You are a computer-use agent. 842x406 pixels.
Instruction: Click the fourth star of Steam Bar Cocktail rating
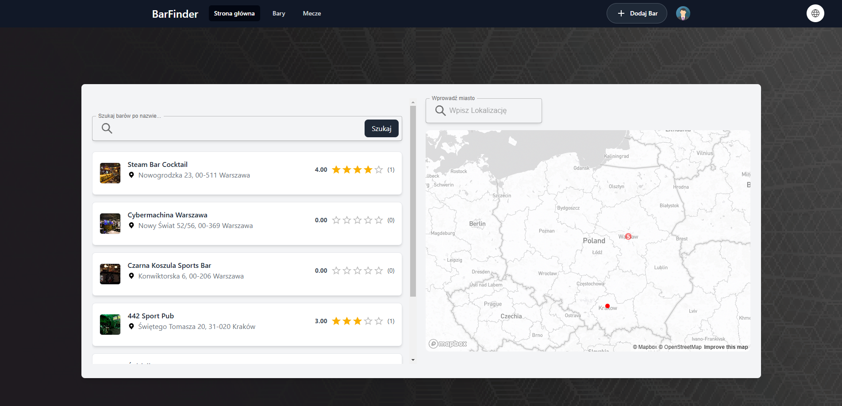[x=368, y=170]
